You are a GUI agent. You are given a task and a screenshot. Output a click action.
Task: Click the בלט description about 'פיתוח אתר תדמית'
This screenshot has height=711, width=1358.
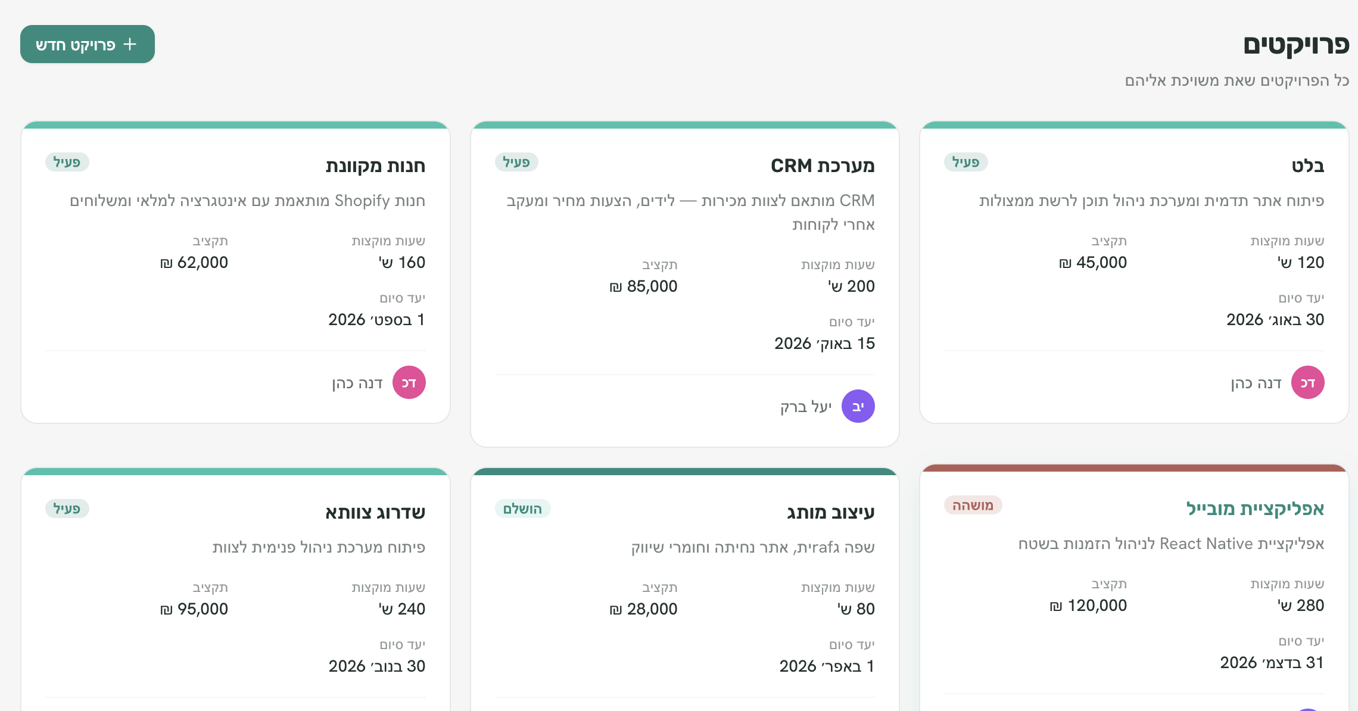pos(1151,201)
